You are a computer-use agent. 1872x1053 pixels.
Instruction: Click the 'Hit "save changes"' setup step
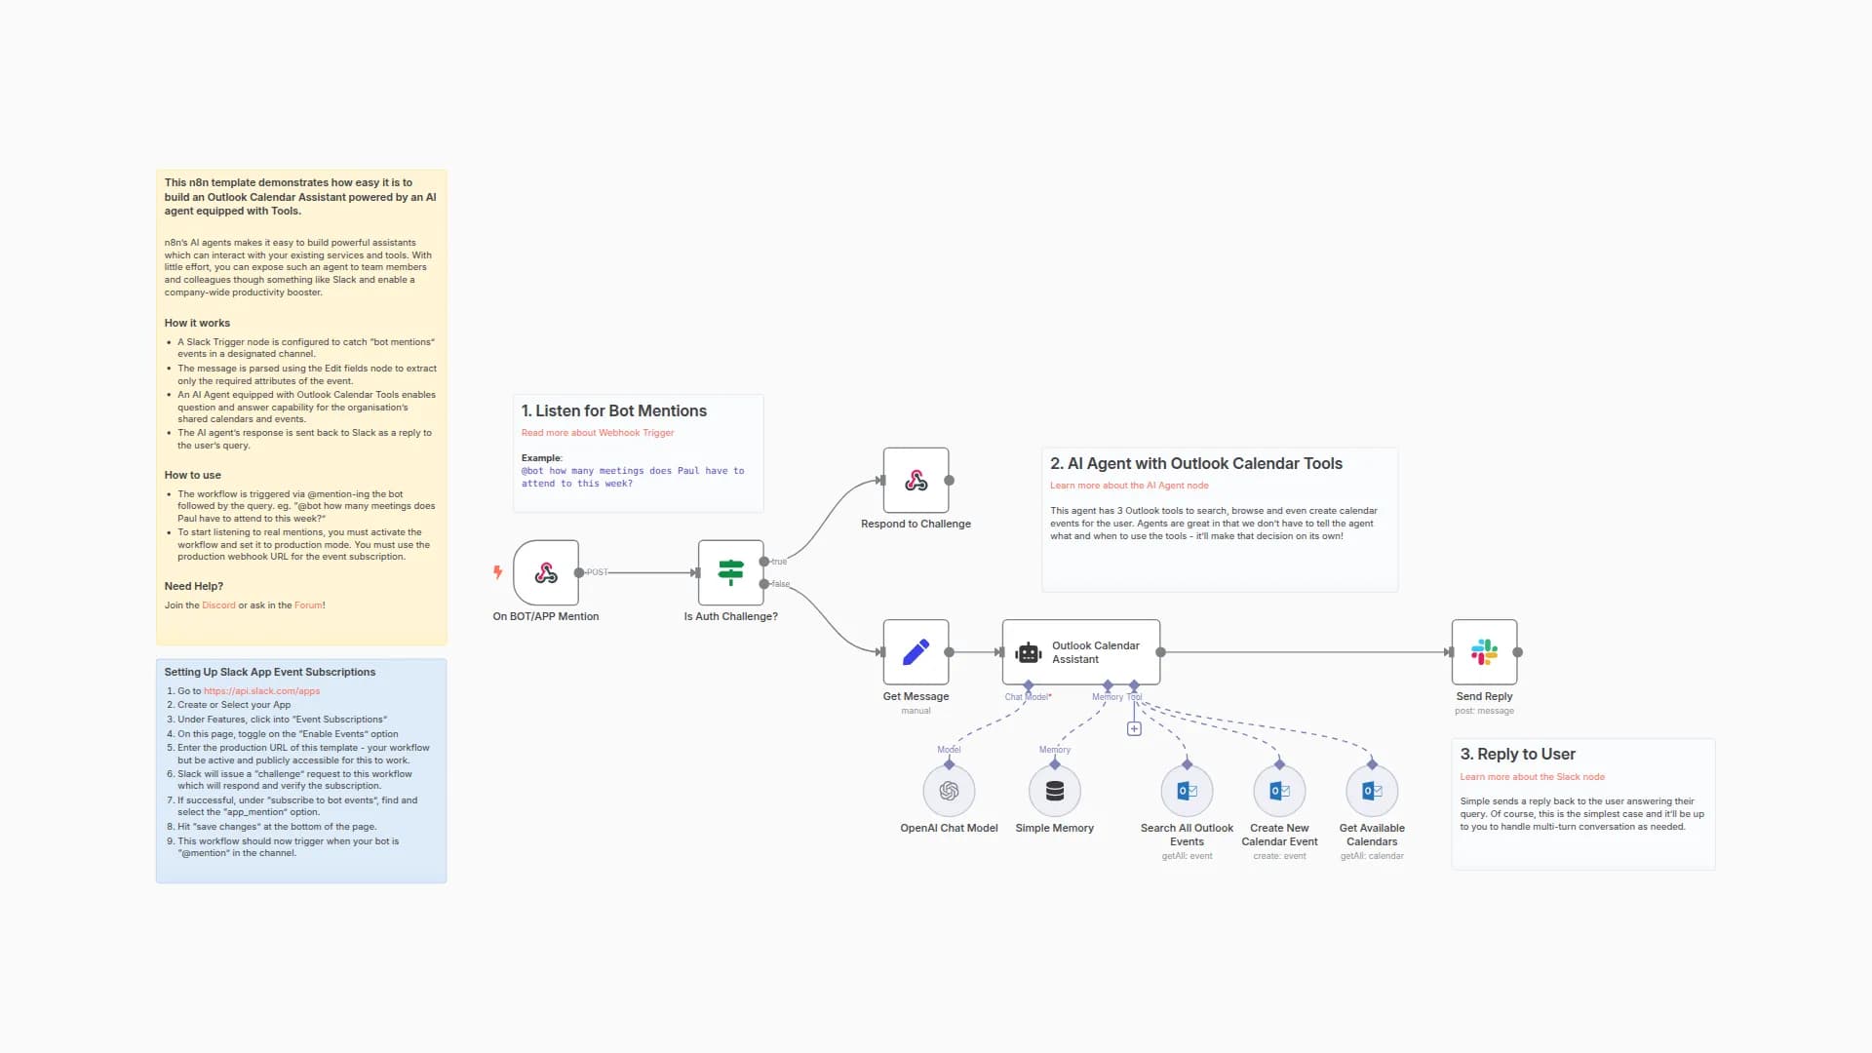277,827
